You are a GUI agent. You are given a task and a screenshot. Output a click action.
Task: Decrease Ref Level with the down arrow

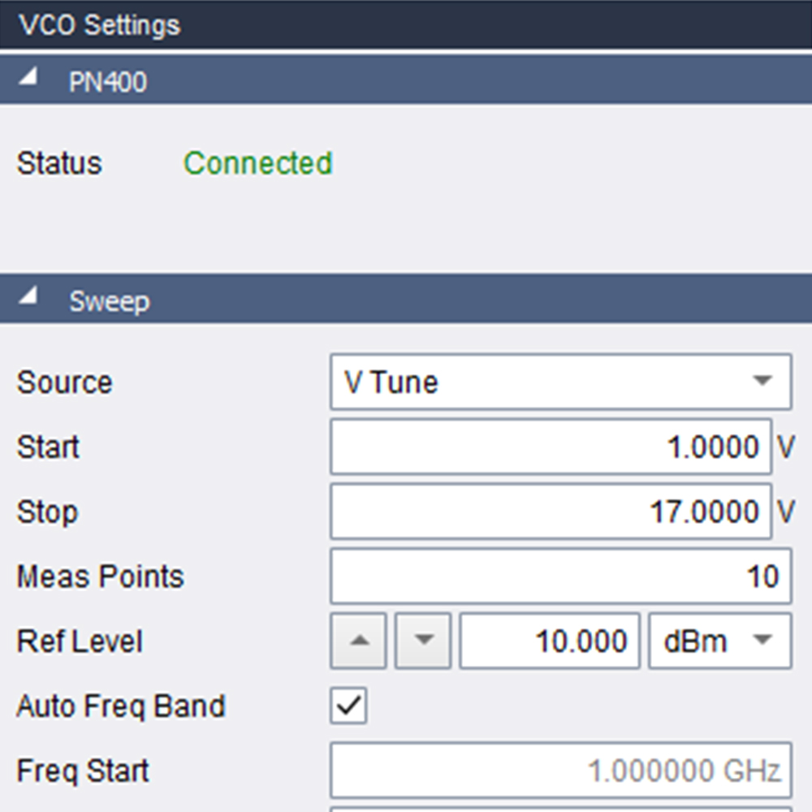[x=421, y=641]
